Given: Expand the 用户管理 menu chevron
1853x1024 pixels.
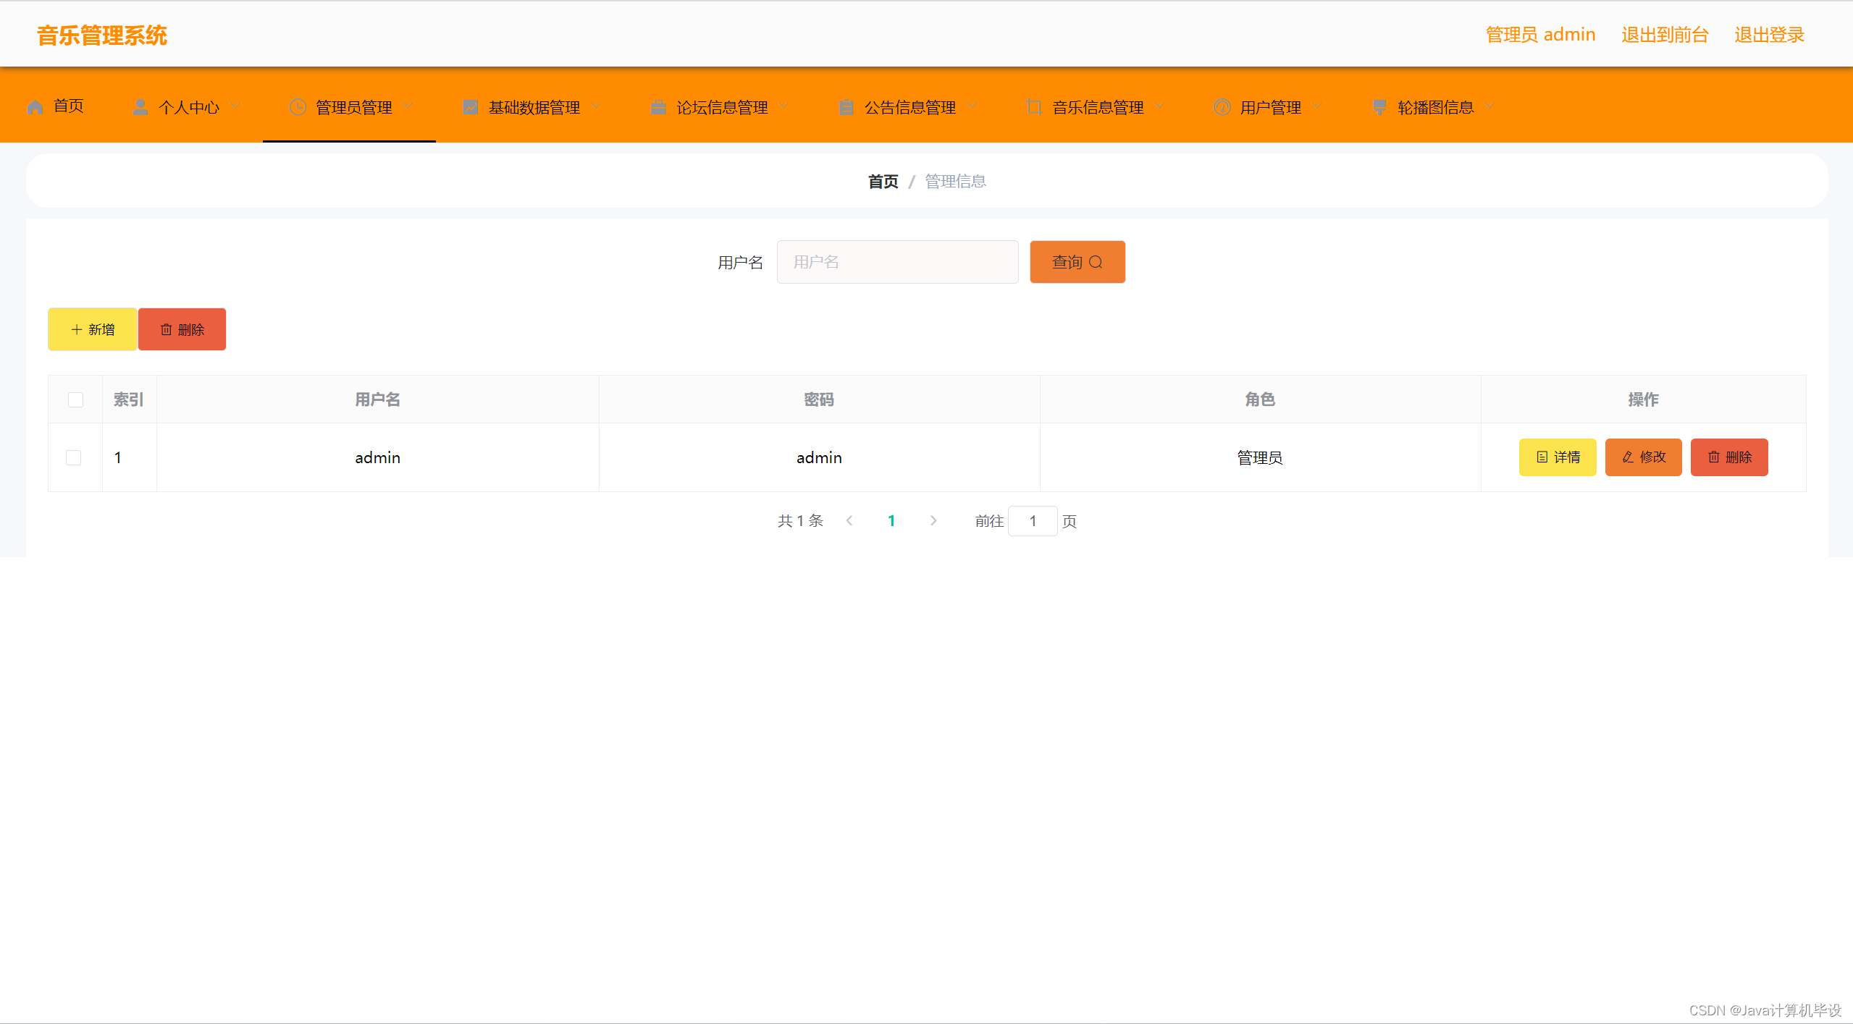Looking at the screenshot, I should [x=1317, y=106].
